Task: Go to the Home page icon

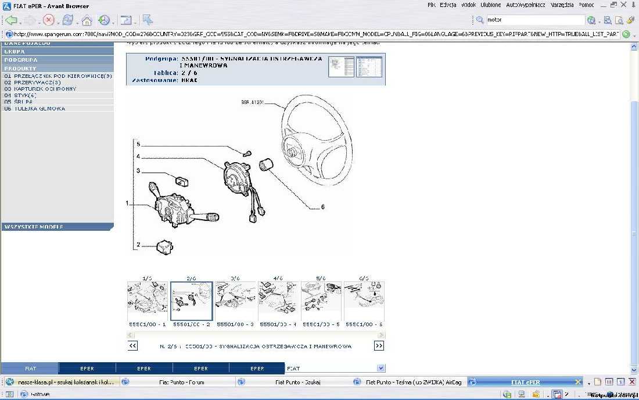Action: coord(87,20)
